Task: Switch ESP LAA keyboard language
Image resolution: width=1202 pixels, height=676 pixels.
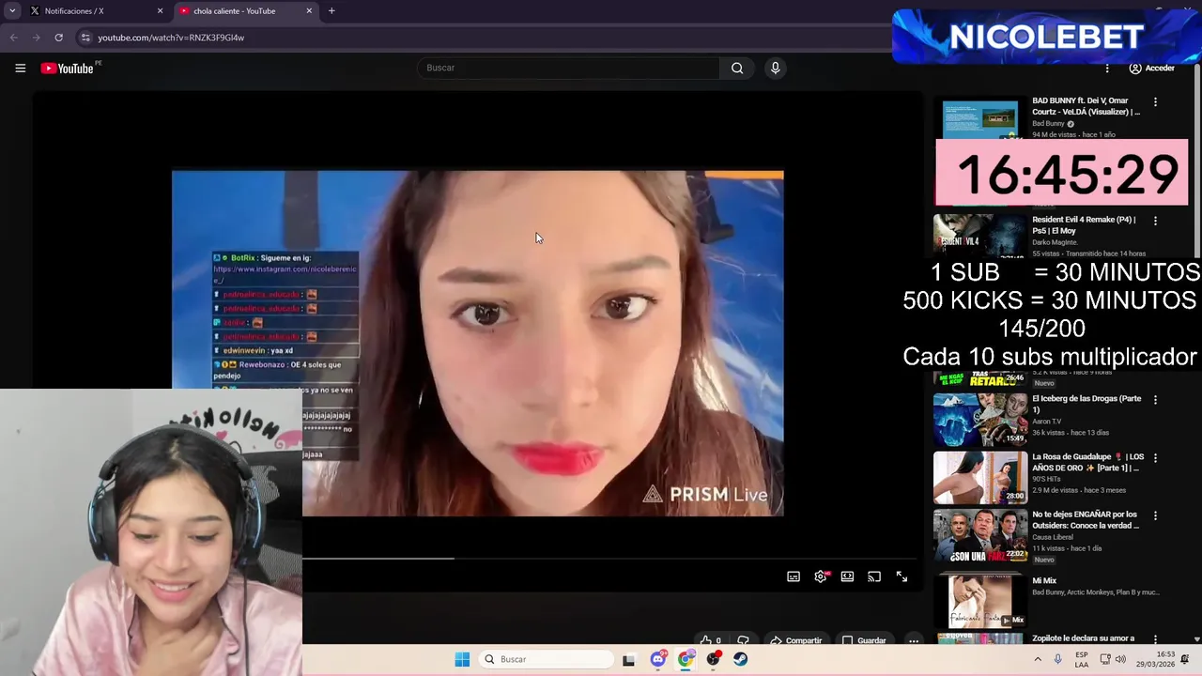Action: pos(1082,659)
